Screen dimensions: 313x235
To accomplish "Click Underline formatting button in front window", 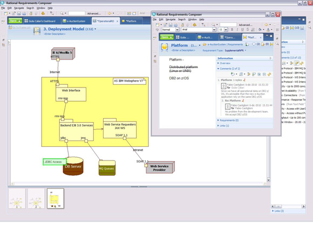I will (x=242, y=30).
